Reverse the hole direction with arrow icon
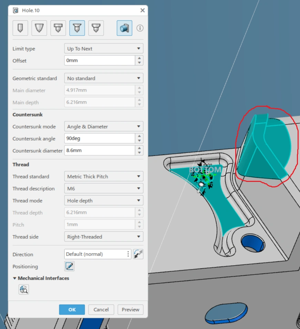300x329 pixels. [x=138, y=254]
